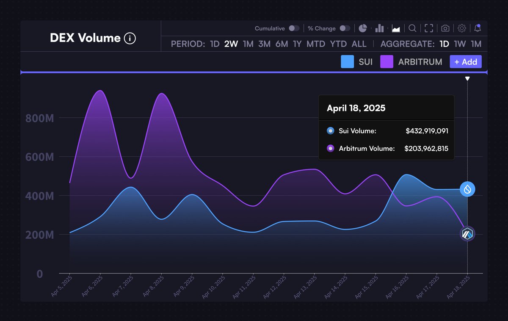Set period to 1Y
This screenshot has width=508, height=321.
297,44
